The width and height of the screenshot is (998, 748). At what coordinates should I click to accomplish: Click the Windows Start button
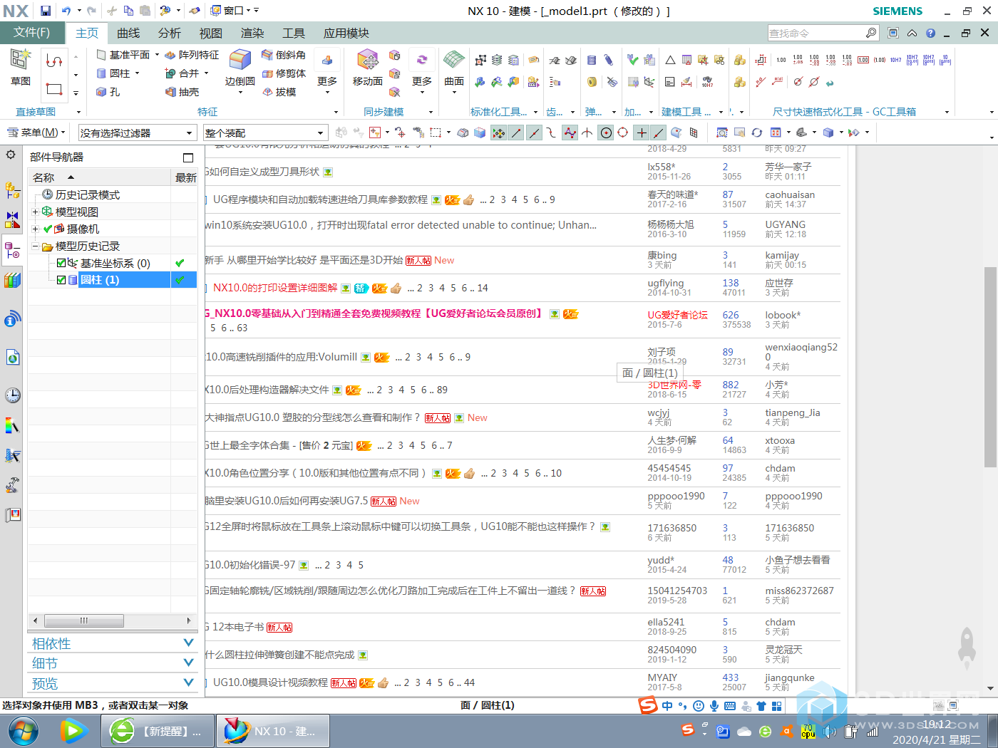[x=24, y=731]
